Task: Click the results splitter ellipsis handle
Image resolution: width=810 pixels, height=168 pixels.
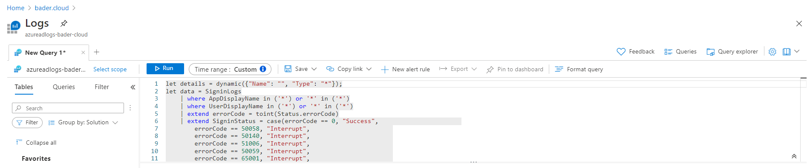Action: point(473,162)
